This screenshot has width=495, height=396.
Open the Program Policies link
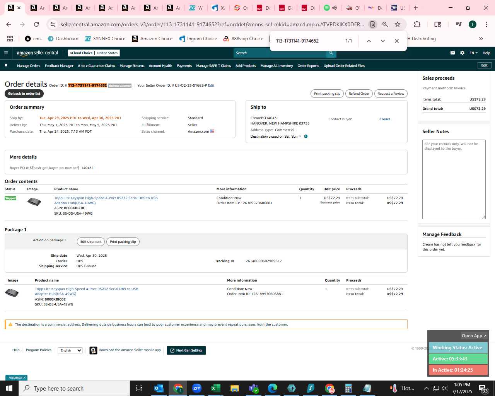coord(39,350)
